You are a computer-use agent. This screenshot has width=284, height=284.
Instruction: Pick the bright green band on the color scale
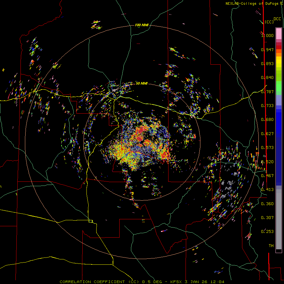[279, 86]
